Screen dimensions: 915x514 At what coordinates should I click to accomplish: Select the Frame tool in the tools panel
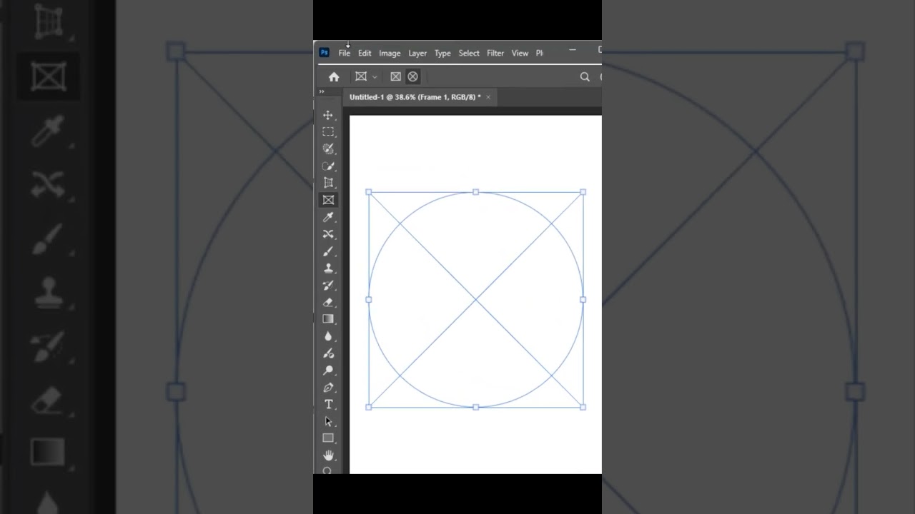tap(328, 200)
